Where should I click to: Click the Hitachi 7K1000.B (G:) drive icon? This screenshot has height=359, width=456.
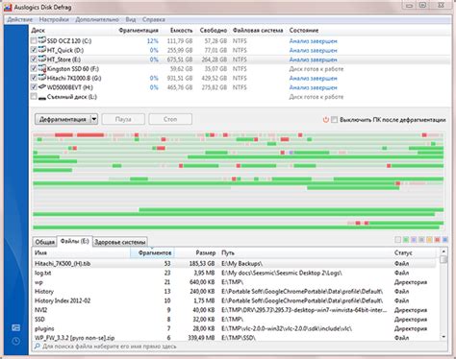click(42, 78)
